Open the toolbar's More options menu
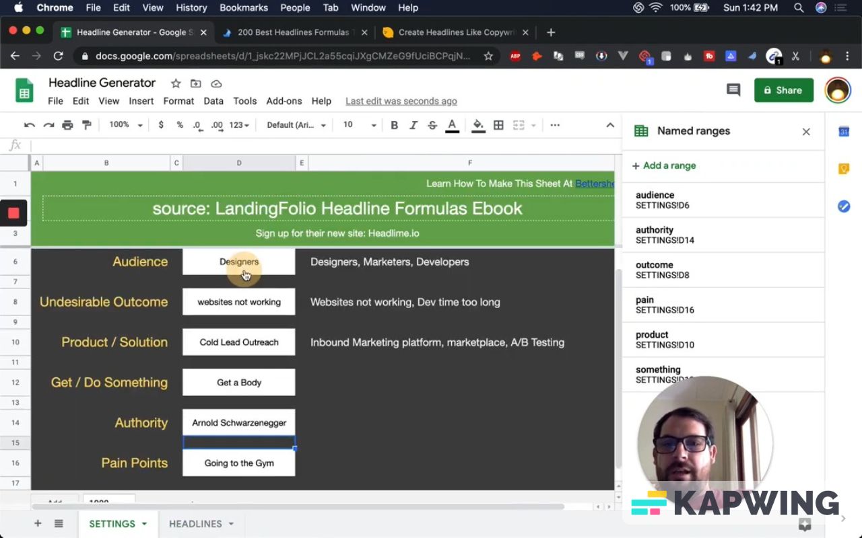The width and height of the screenshot is (862, 538). 555,125
